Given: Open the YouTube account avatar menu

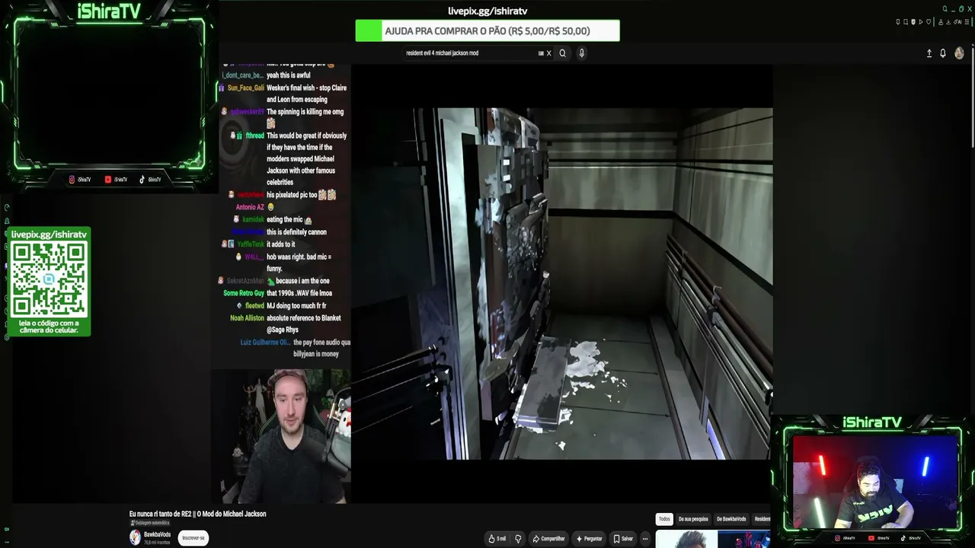Looking at the screenshot, I should pyautogui.click(x=959, y=53).
